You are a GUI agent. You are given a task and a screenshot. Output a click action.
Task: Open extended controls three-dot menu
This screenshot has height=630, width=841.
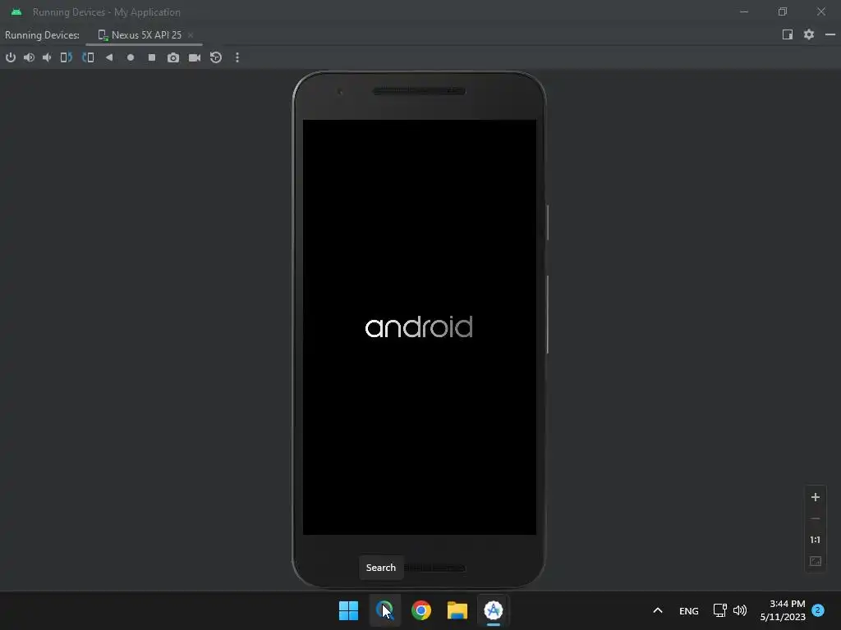[x=237, y=57]
